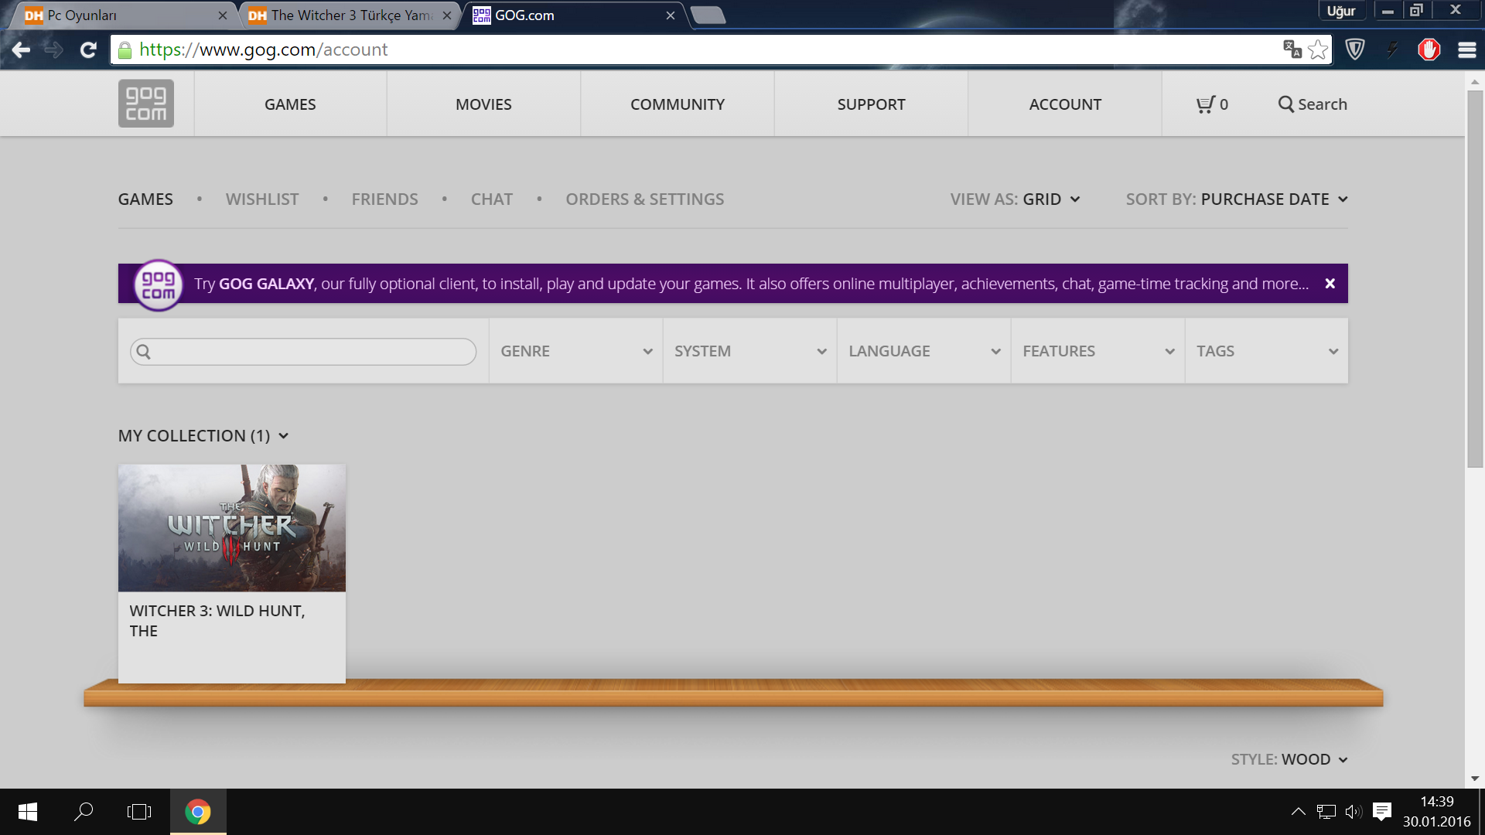This screenshot has width=1485, height=835.
Task: Open the translate page icon
Action: click(x=1292, y=49)
